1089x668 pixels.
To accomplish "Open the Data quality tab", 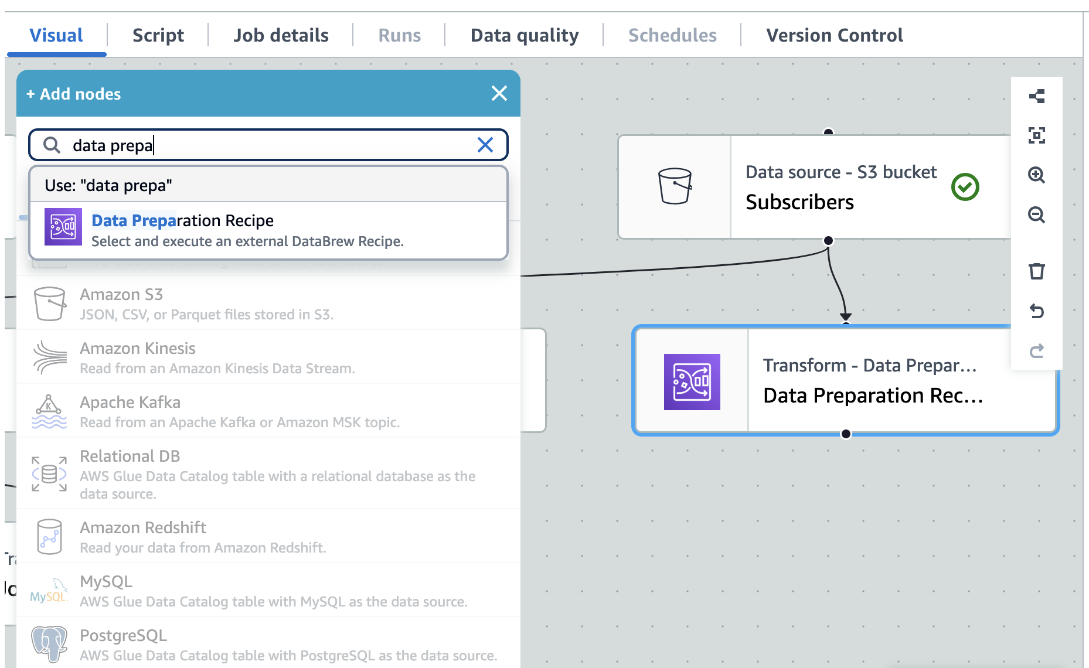I will pos(524,36).
